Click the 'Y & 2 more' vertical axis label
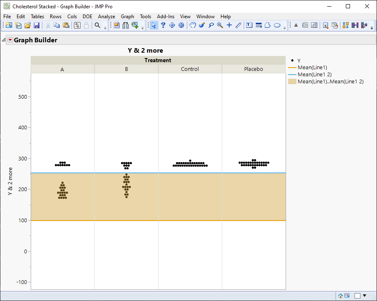The image size is (377, 301). coord(11,181)
